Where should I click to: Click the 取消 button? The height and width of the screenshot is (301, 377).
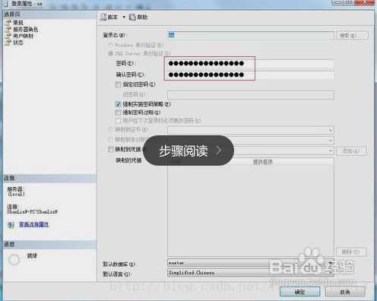point(345,292)
